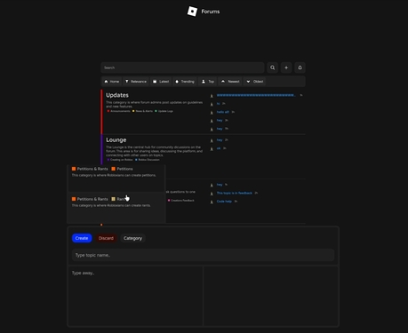This screenshot has height=333, width=408.
Task: Click the empty preview pane in the composer
Action: [x=271, y=296]
